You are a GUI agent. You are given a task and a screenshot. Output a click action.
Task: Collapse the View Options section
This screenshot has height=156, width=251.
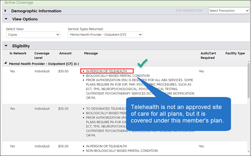[x=6, y=19]
